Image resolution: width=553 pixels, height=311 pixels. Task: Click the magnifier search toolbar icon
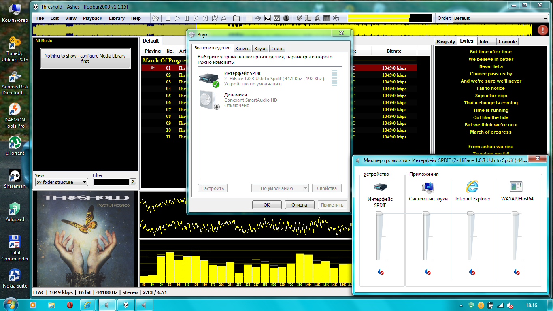(x=317, y=18)
